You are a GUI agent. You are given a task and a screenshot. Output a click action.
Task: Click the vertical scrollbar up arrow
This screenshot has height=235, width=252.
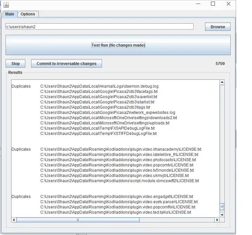(222, 82)
